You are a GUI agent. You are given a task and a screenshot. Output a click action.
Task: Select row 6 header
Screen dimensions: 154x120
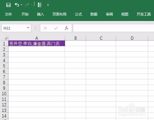(4, 71)
